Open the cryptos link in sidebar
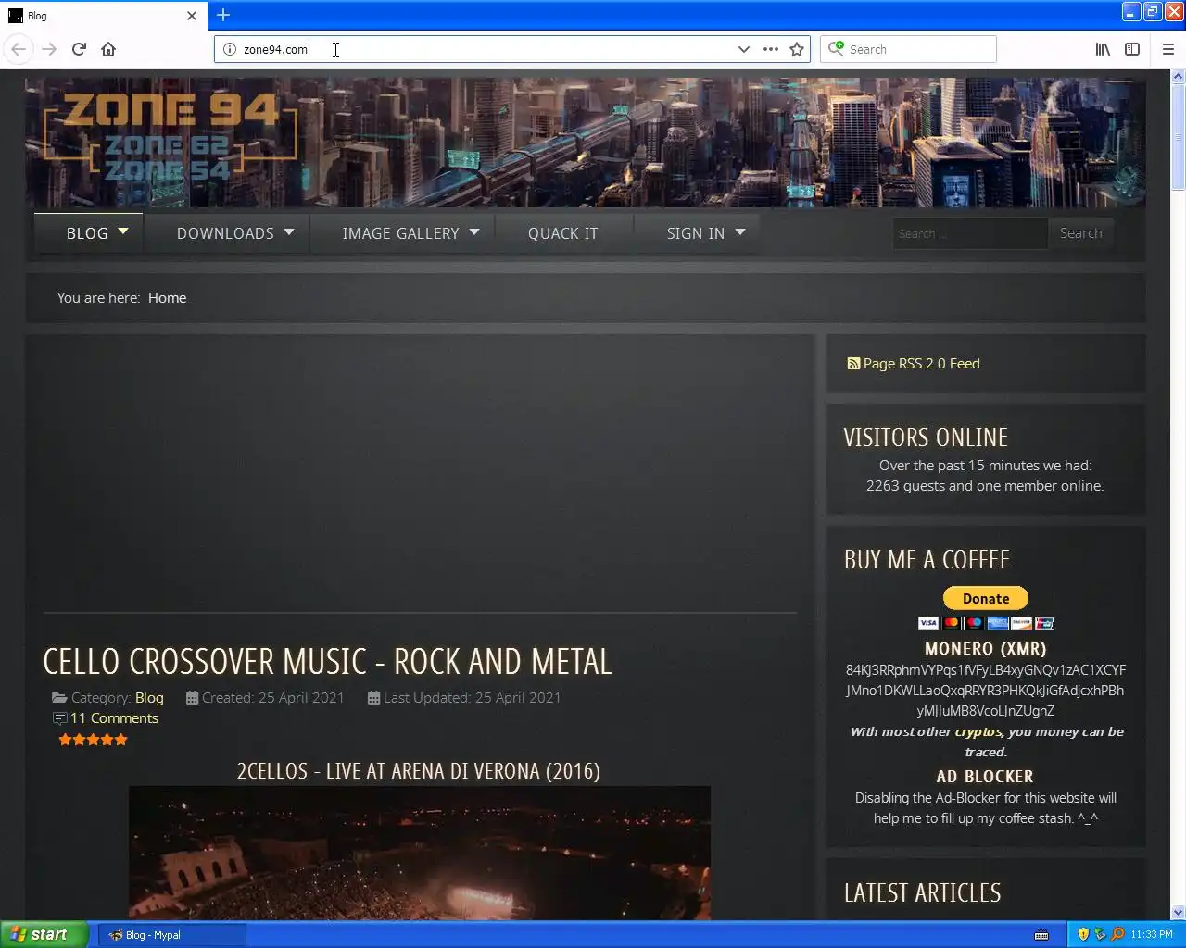This screenshot has width=1186, height=948. tap(978, 731)
